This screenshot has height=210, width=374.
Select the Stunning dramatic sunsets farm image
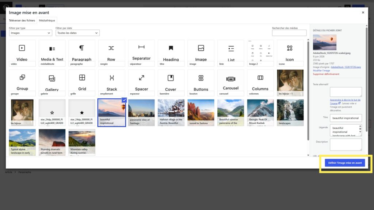click(x=52, y=143)
